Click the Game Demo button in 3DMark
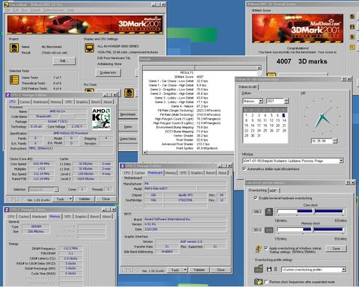Viewport: 359px width, 287px height. [128, 139]
